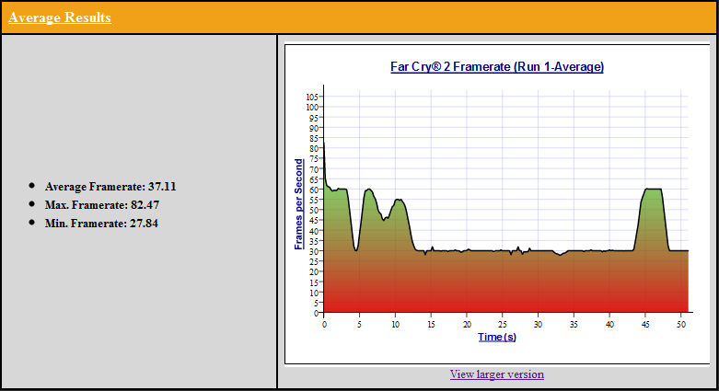Viewport: 719px width, 391px height.
Task: Click the 25 tick on the Time axis
Action: [502, 324]
